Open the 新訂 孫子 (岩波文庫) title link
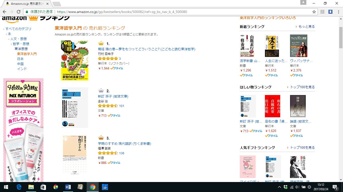Screen dimensions: 343x192 tap(113, 96)
